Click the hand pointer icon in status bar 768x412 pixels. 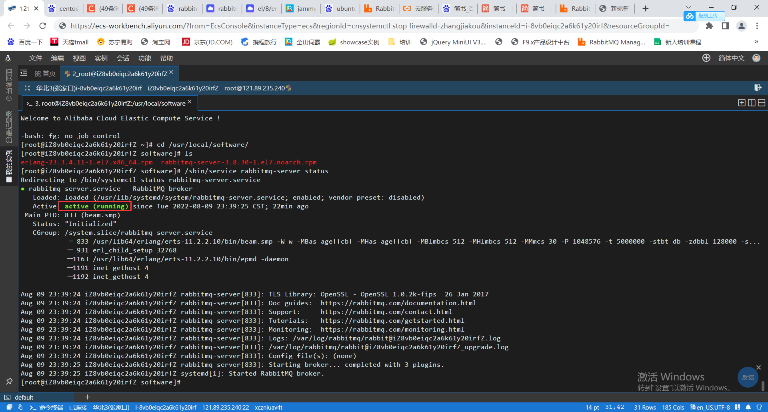[20, 407]
